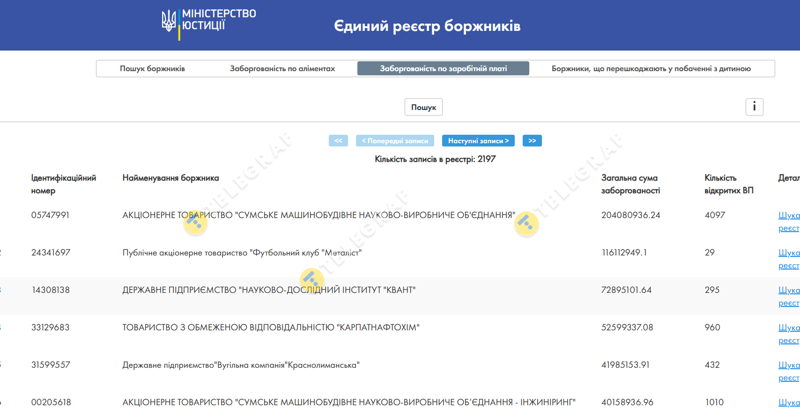Open the info button marked i

point(754,107)
